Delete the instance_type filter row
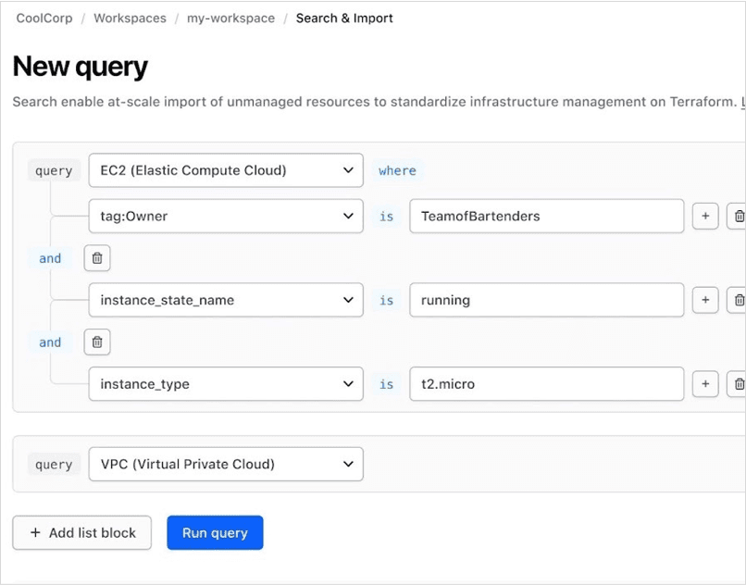Screen dimensions: 746x585 (x=738, y=384)
